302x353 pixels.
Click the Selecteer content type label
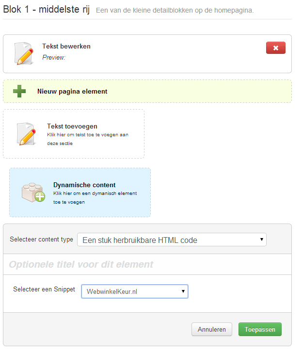42,240
